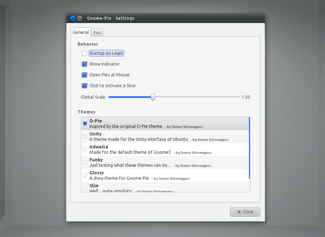Select the Slim theme radio button

tap(85, 188)
